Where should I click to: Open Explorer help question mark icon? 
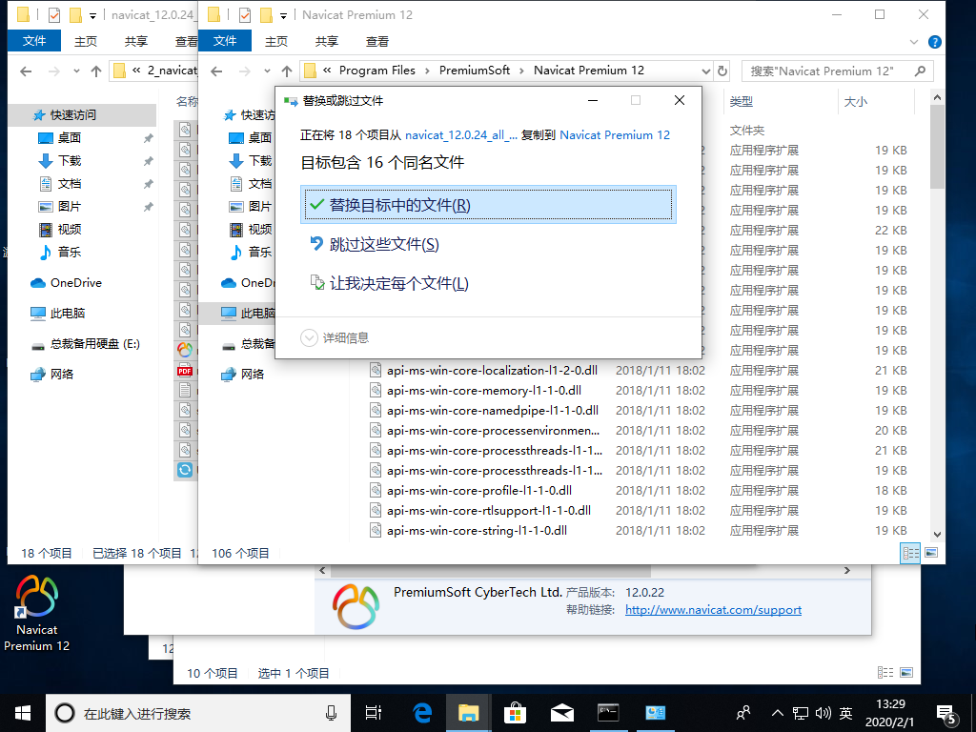click(934, 42)
